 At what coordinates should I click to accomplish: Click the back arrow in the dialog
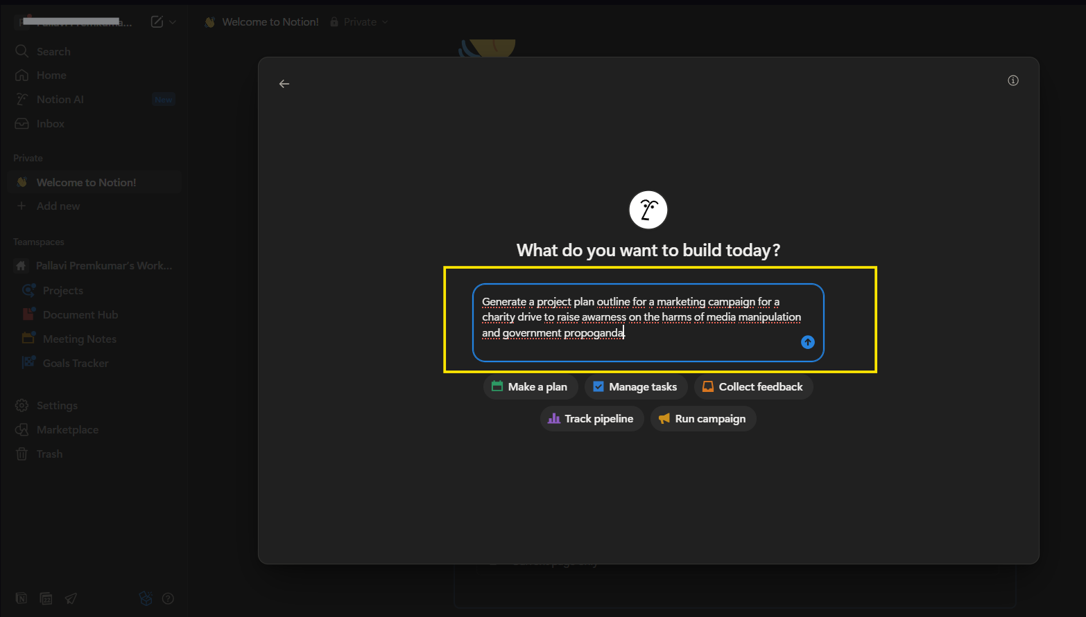[x=284, y=84]
